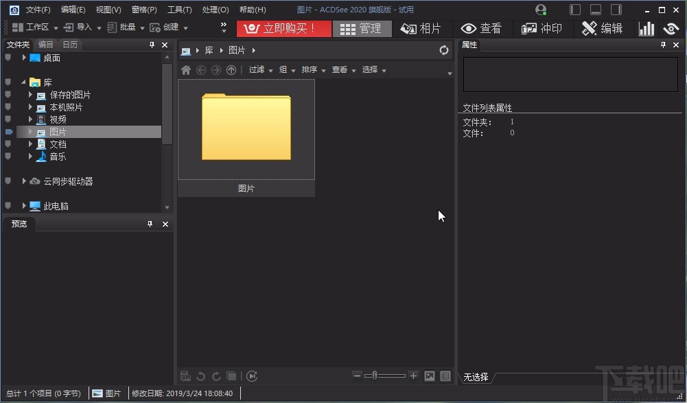Screen dimensions: 687x403
Task: Toggle details view mode at bottom right
Action: pos(445,376)
